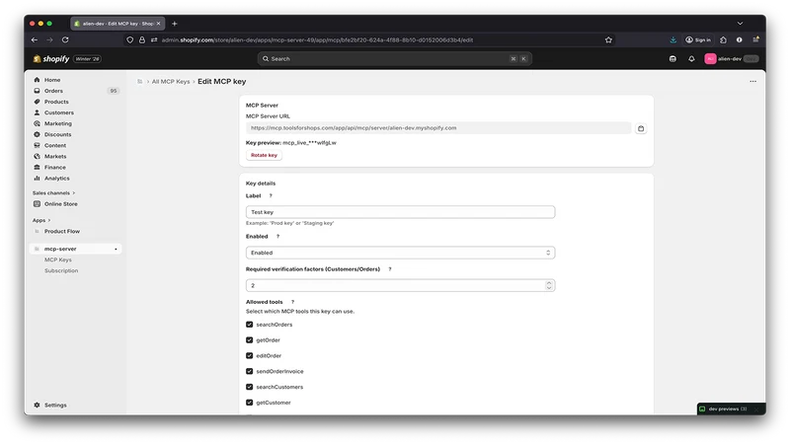This screenshot has height=444, width=790.
Task: Click the verification factors number field
Action: pos(400,285)
